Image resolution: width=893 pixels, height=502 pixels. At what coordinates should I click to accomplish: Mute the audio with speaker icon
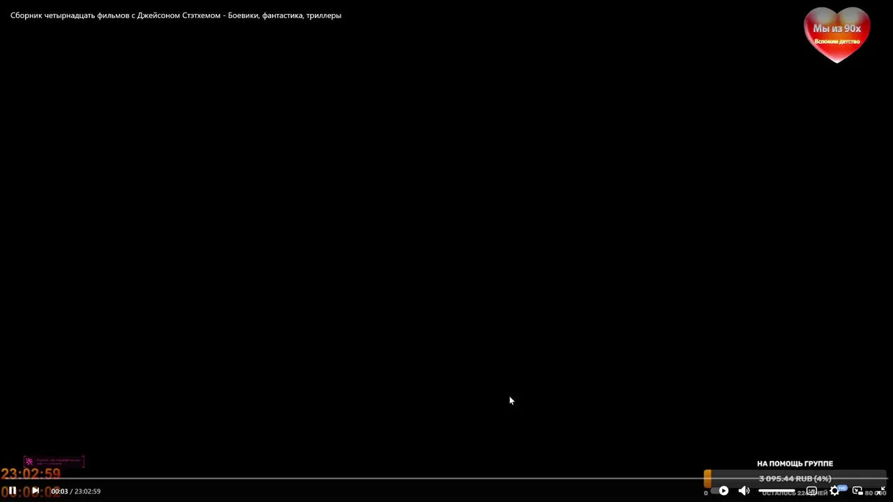[x=744, y=491]
